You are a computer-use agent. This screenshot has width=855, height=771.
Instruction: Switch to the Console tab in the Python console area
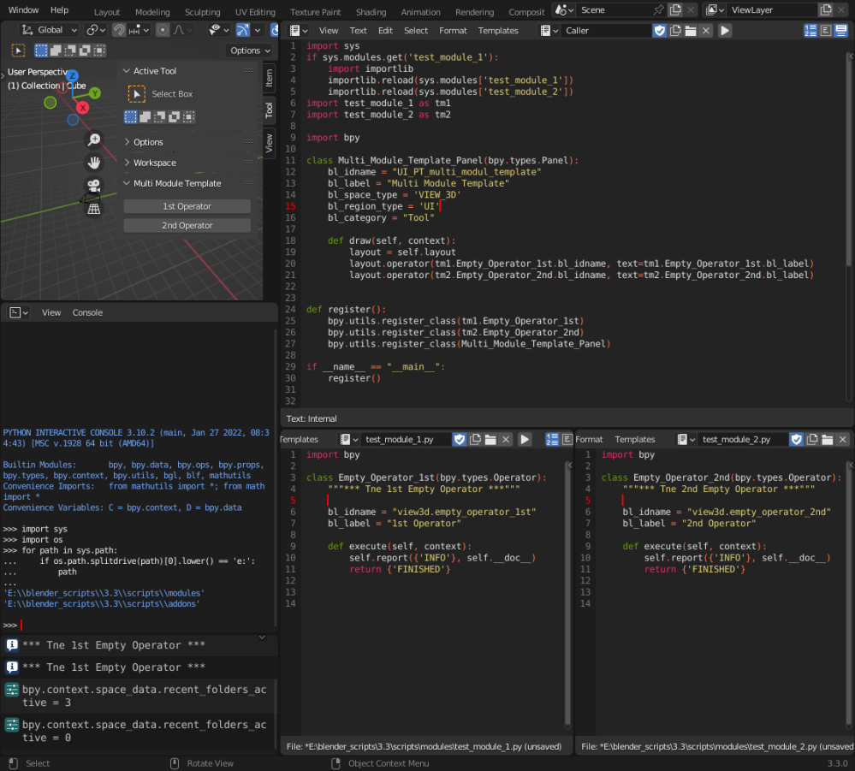pyautogui.click(x=87, y=312)
